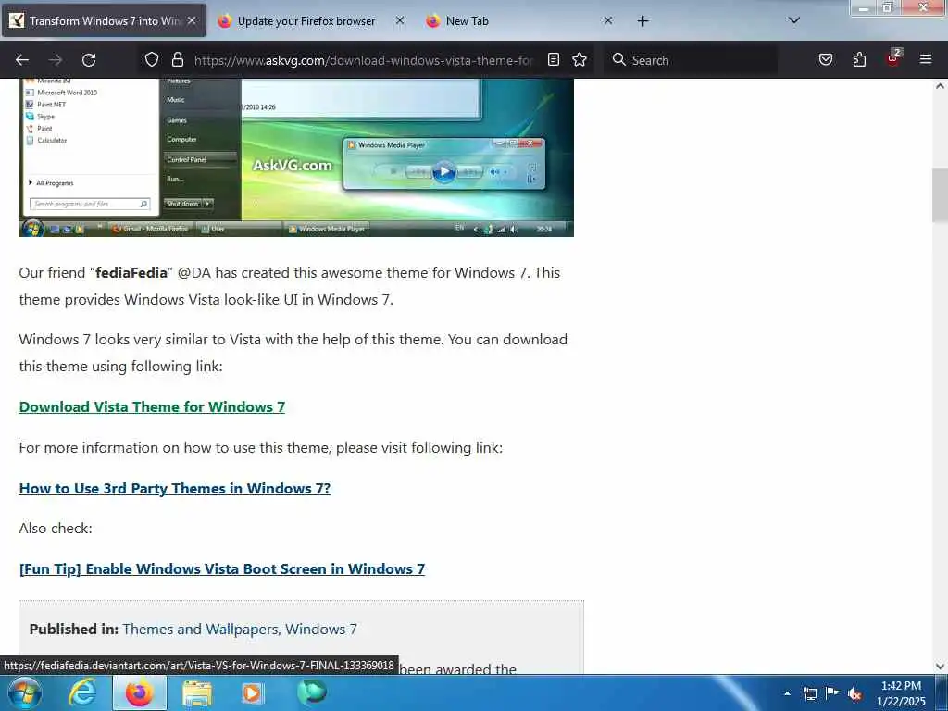The width and height of the screenshot is (948, 711).
Task: Open the tracking protection shield icon
Action: coord(152,59)
